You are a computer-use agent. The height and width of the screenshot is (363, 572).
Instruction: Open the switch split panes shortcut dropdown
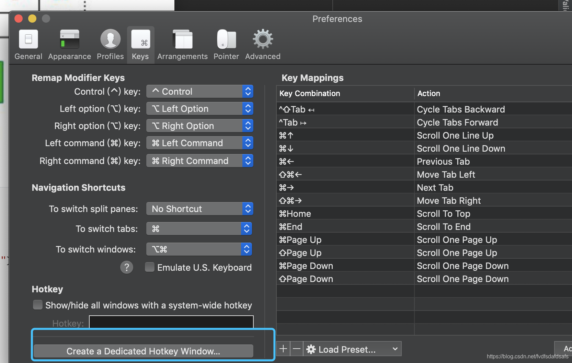click(x=200, y=209)
